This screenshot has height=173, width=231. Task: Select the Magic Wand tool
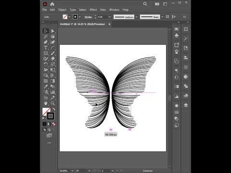click(46, 37)
